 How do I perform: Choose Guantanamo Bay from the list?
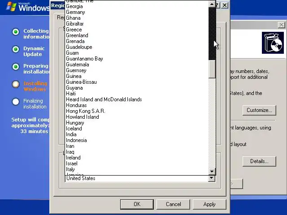[137, 59]
